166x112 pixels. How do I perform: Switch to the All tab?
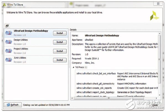tap(6, 26)
